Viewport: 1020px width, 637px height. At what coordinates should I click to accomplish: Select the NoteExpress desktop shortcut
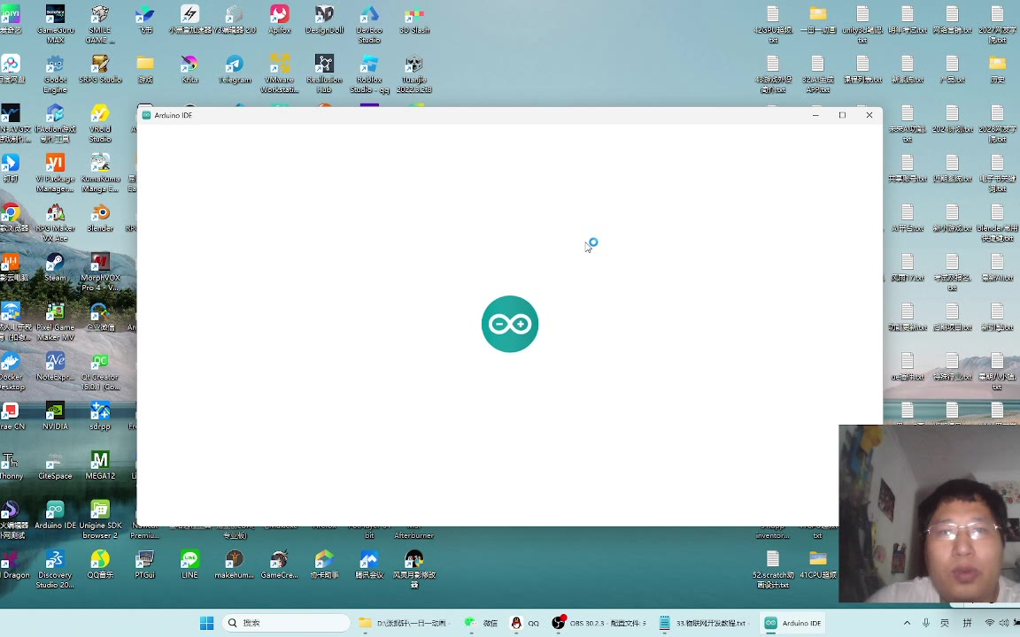(x=55, y=366)
